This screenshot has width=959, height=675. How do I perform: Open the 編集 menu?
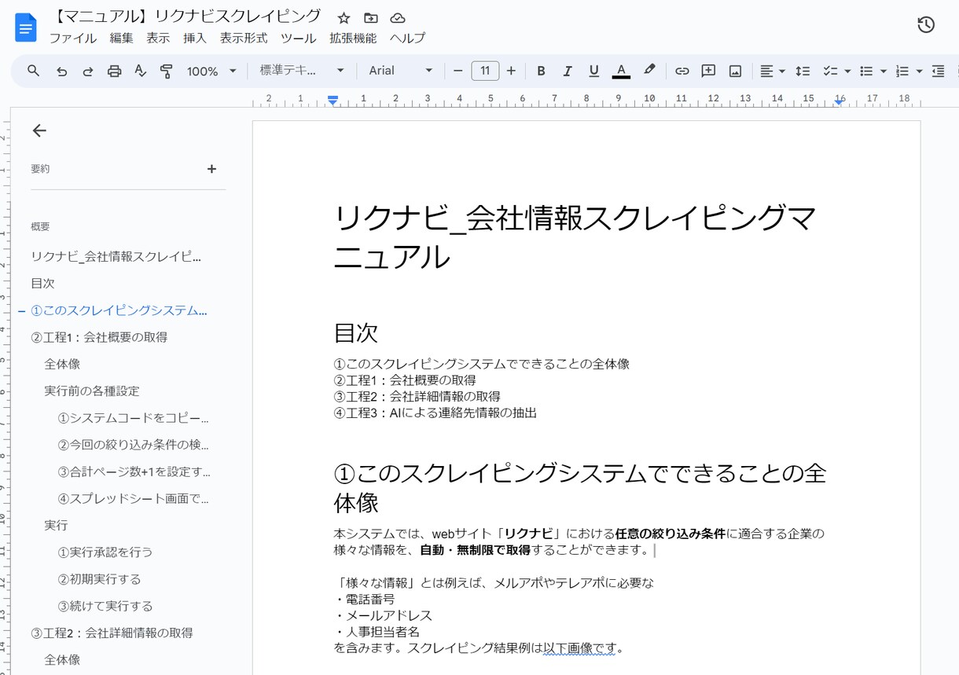point(122,38)
